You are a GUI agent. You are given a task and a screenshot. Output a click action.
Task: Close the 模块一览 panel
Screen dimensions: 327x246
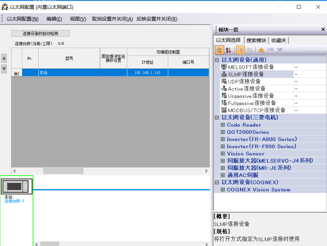point(323,30)
